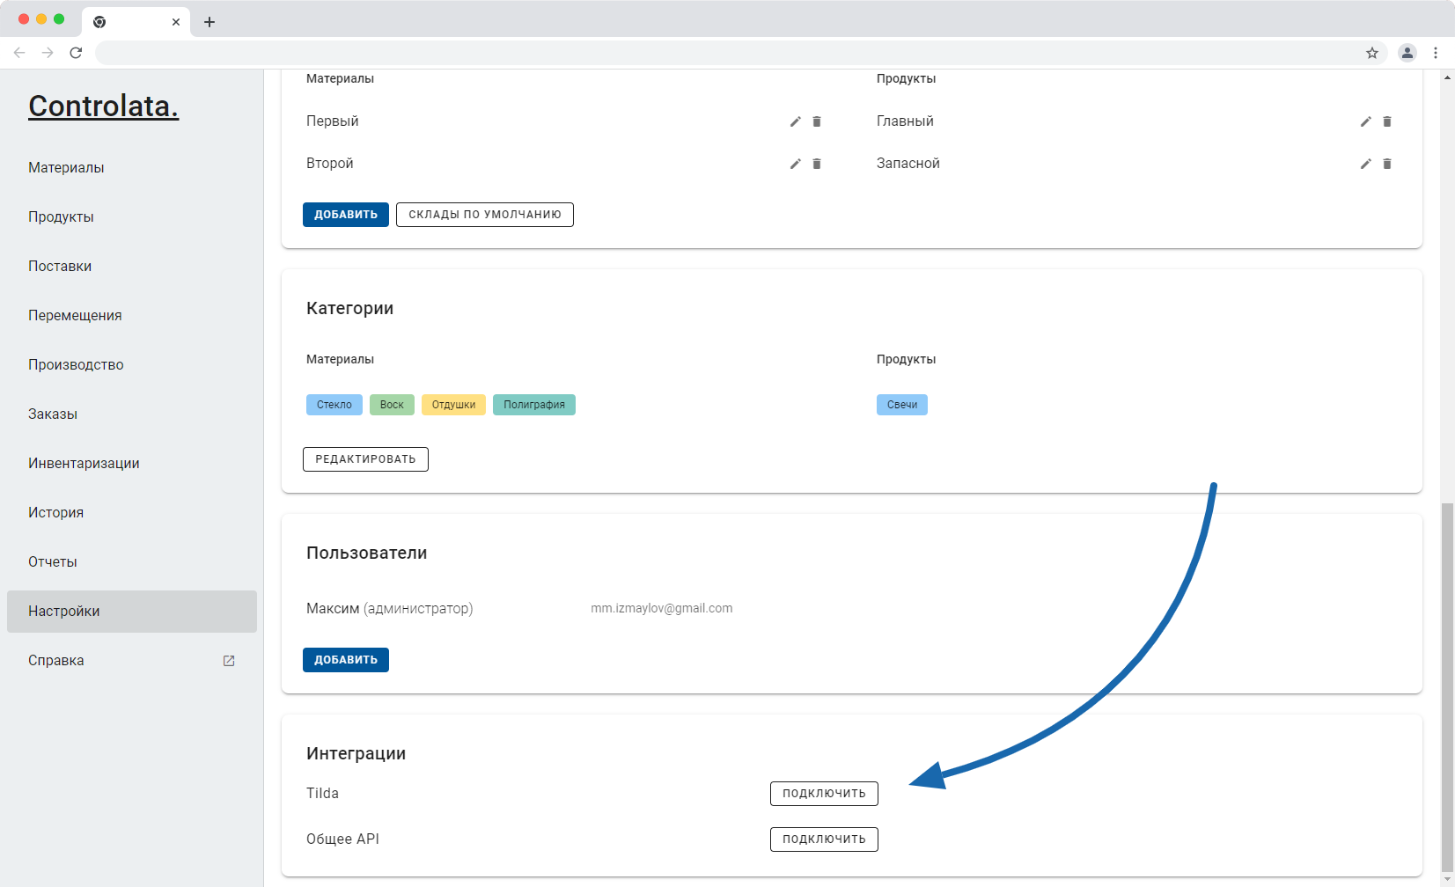Select Настройки in the sidebar
Screen dimensions: 1455x887
pos(132,612)
